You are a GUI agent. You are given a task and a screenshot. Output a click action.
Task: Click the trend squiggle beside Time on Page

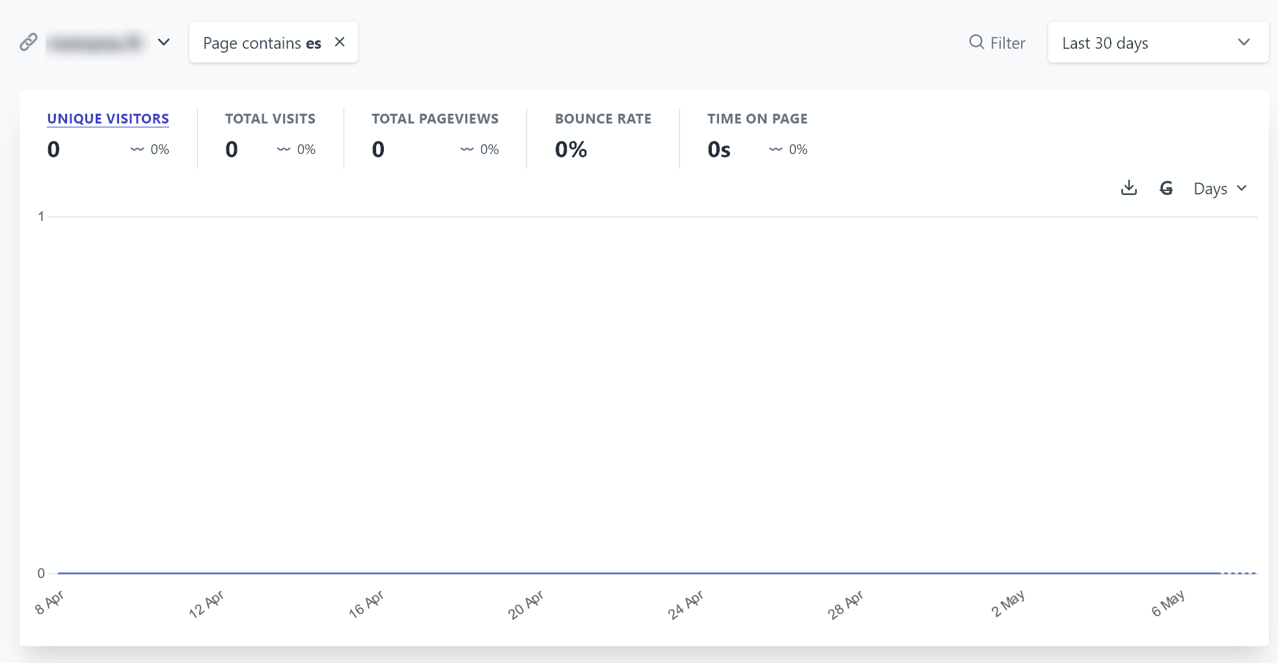[775, 149]
